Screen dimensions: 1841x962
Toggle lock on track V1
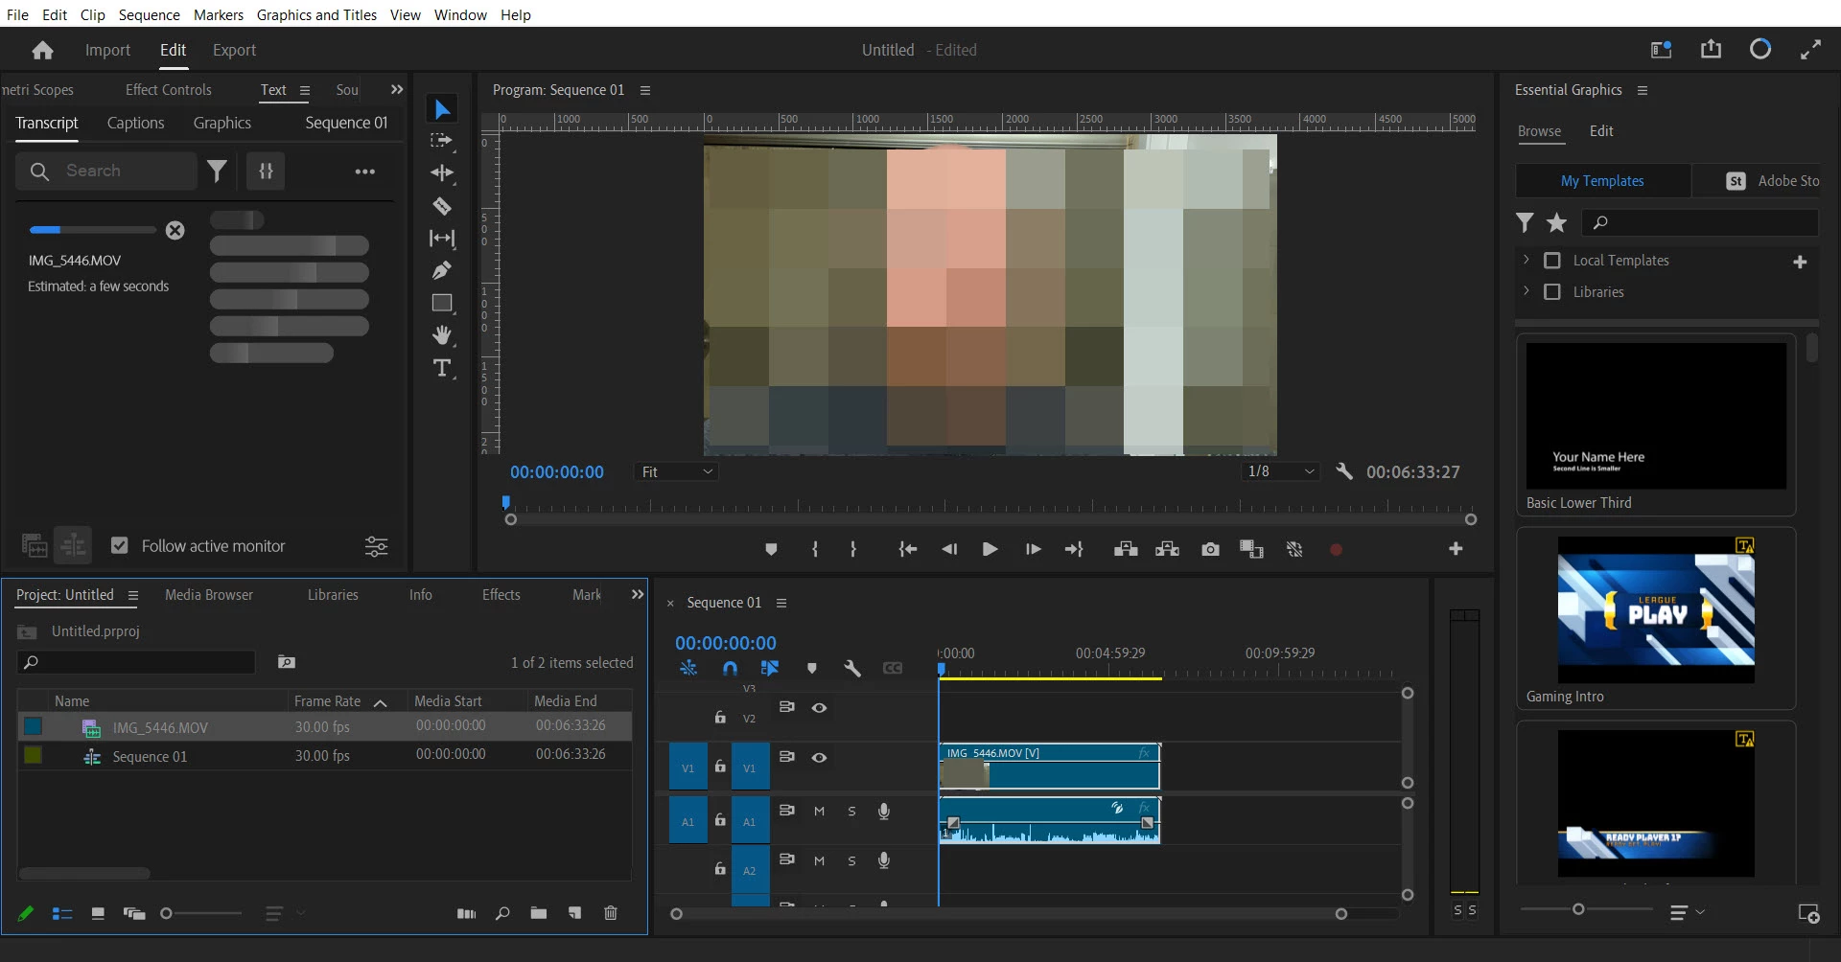click(720, 767)
